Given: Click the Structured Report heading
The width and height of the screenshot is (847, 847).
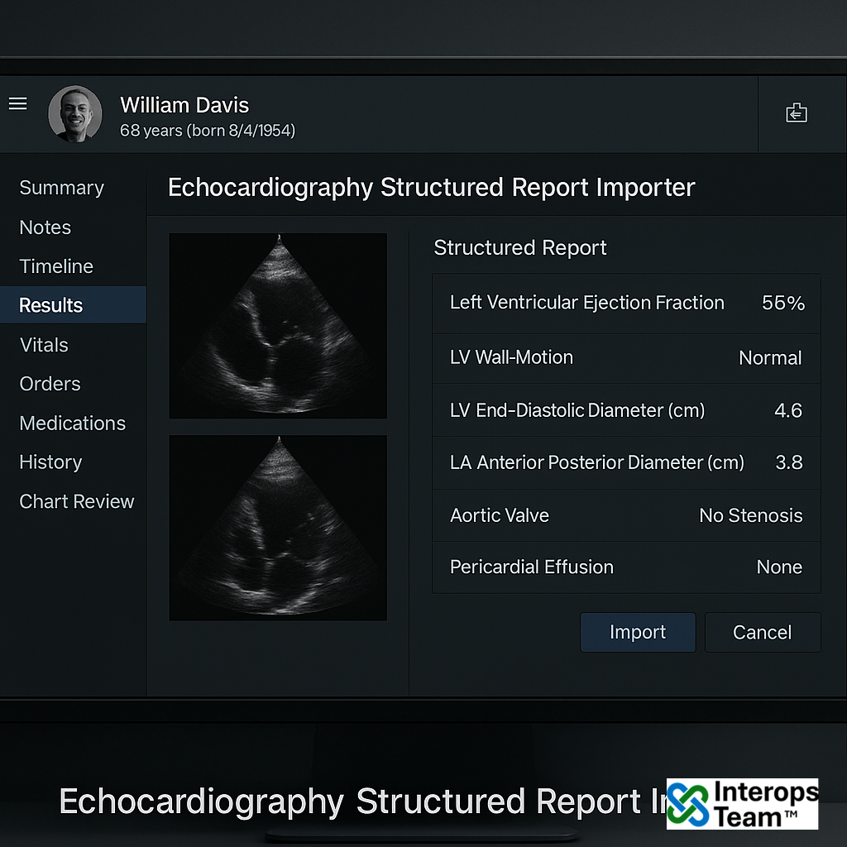Looking at the screenshot, I should coord(519,247).
